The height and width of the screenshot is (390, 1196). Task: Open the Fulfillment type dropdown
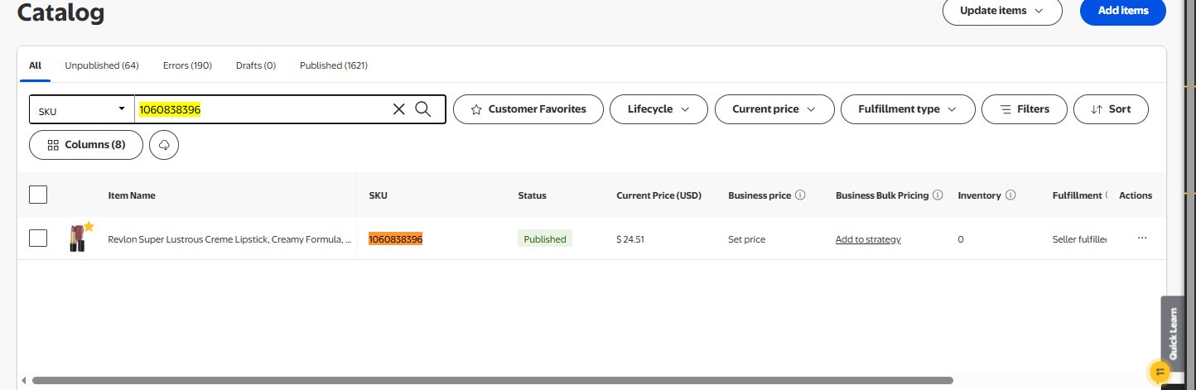click(908, 109)
